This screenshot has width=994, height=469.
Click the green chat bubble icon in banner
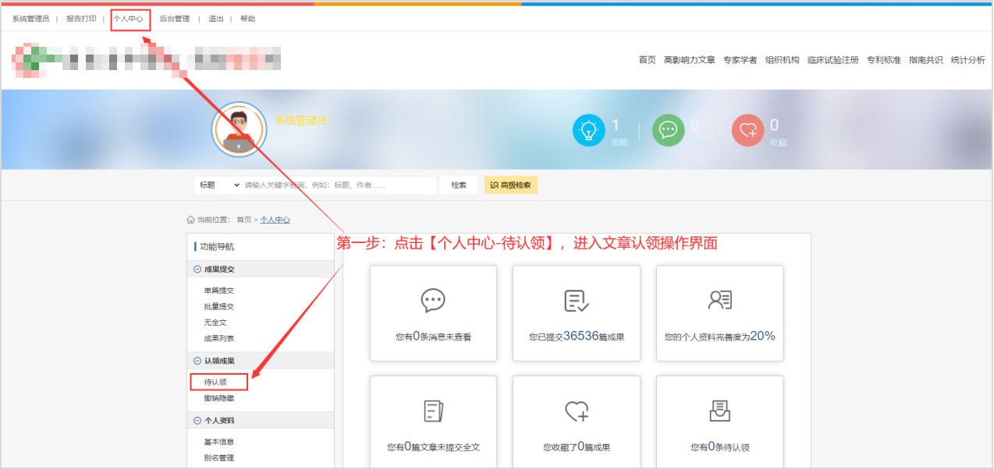click(668, 130)
